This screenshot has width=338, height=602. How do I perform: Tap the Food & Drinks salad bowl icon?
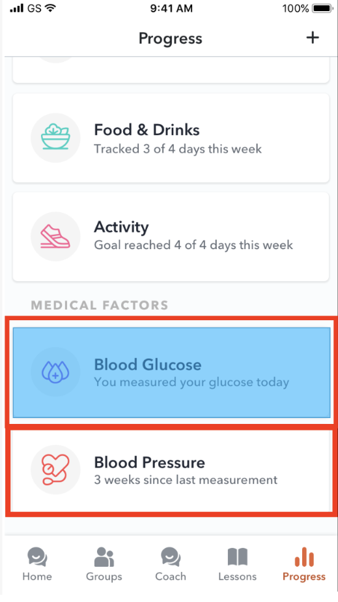[x=55, y=138]
